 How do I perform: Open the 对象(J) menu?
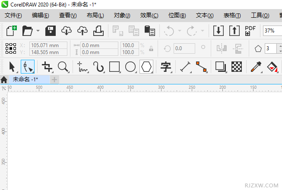click(122, 16)
